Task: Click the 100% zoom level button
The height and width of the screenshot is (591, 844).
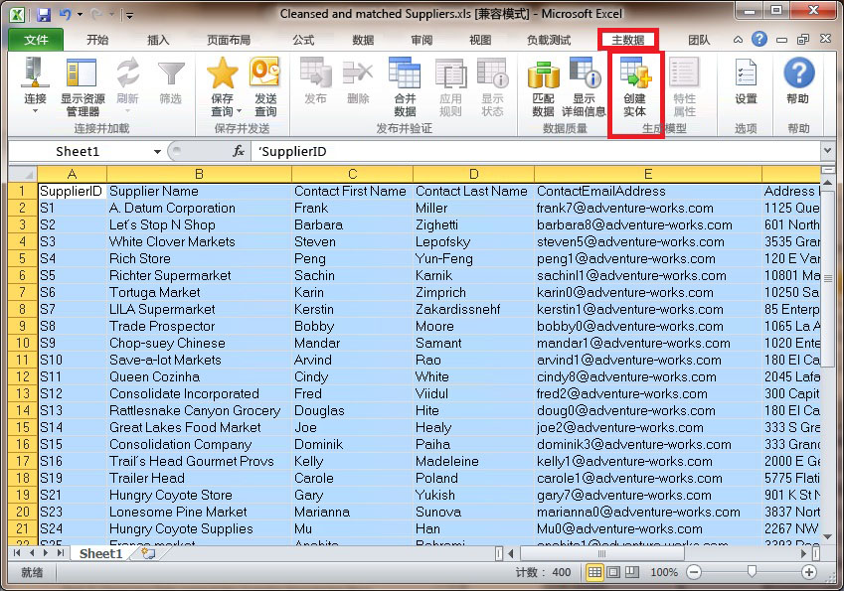Action: coord(667,572)
